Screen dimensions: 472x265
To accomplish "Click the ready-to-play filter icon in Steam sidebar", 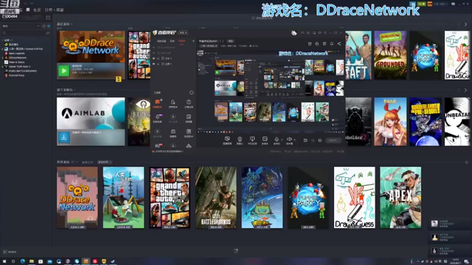I will coord(48,26).
